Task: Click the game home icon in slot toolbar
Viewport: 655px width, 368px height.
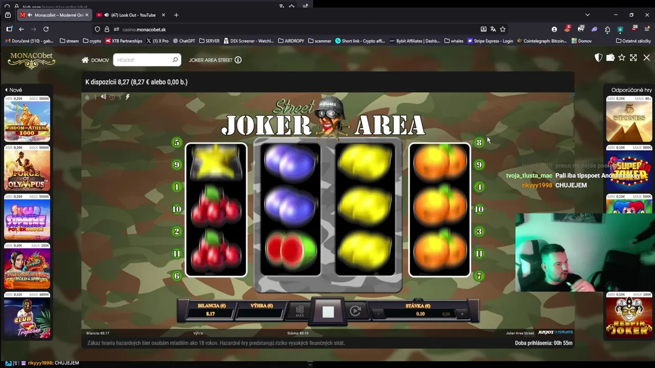Action: [x=87, y=97]
